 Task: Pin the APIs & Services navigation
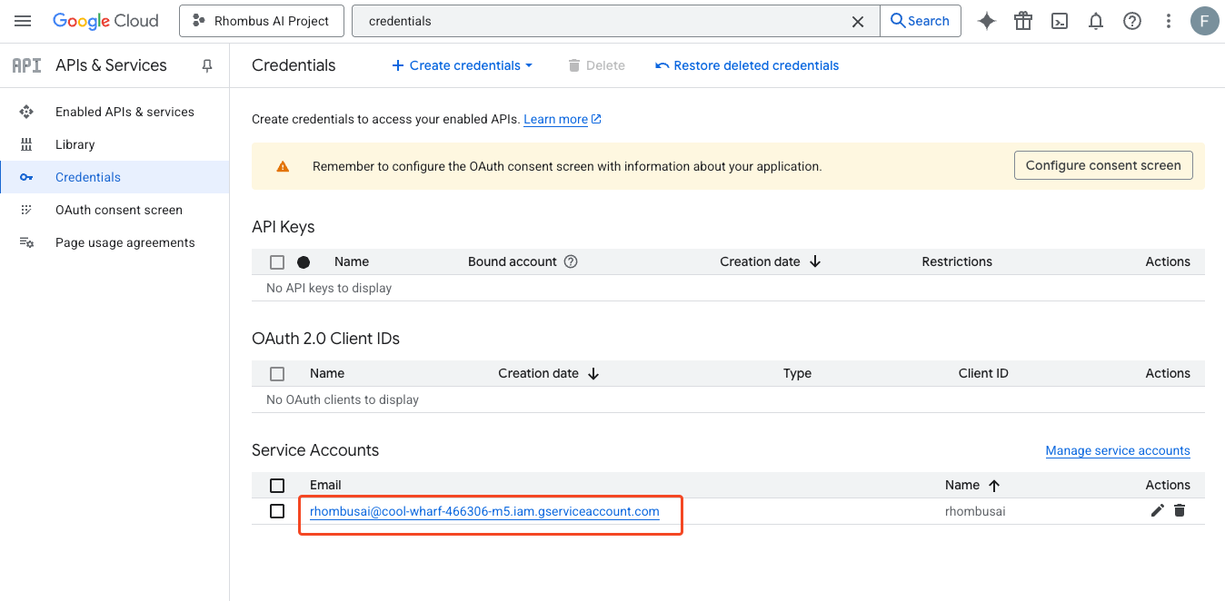206,64
